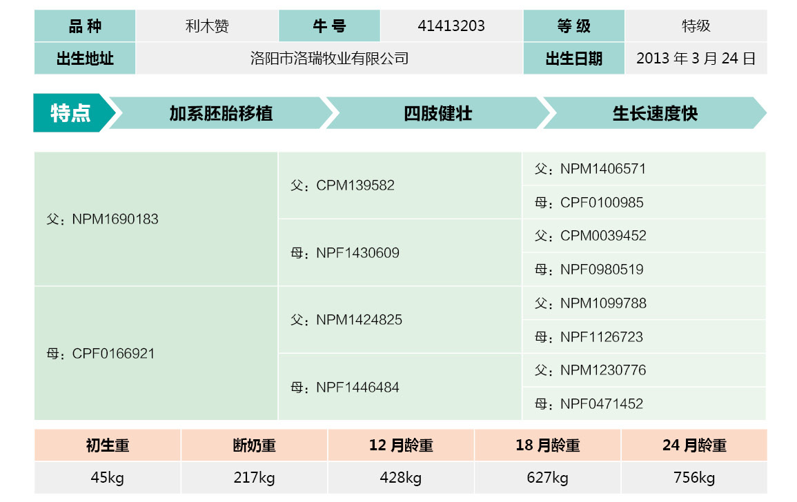This screenshot has width=797, height=502.
Task: Select the 生长速度快 feature arrow
Action: coord(654,113)
